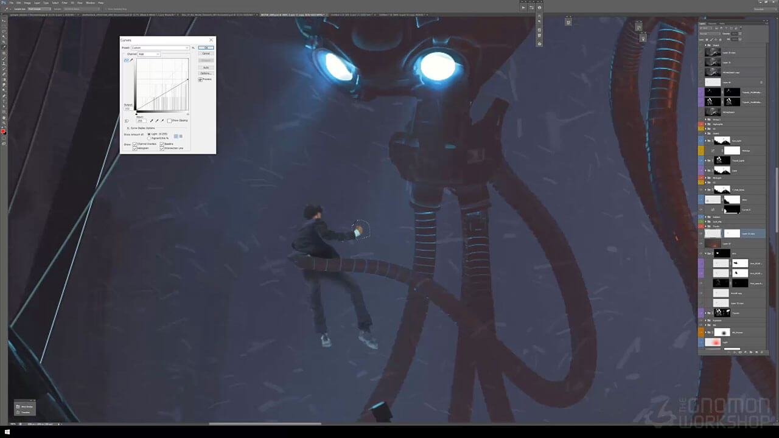Open the Channel RGB dropdown
Screen dimensions: 779x438
[x=149, y=54]
